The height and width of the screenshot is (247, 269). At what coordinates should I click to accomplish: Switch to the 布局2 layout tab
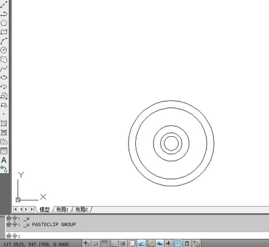click(81, 210)
